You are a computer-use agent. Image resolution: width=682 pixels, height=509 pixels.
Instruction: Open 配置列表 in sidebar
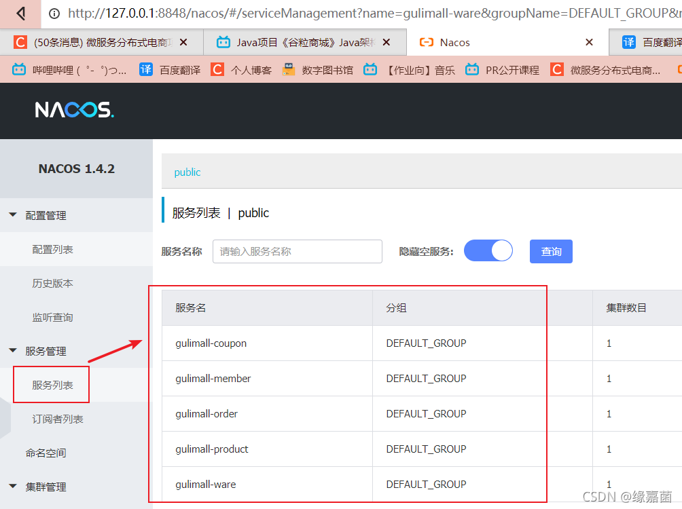[x=52, y=250]
